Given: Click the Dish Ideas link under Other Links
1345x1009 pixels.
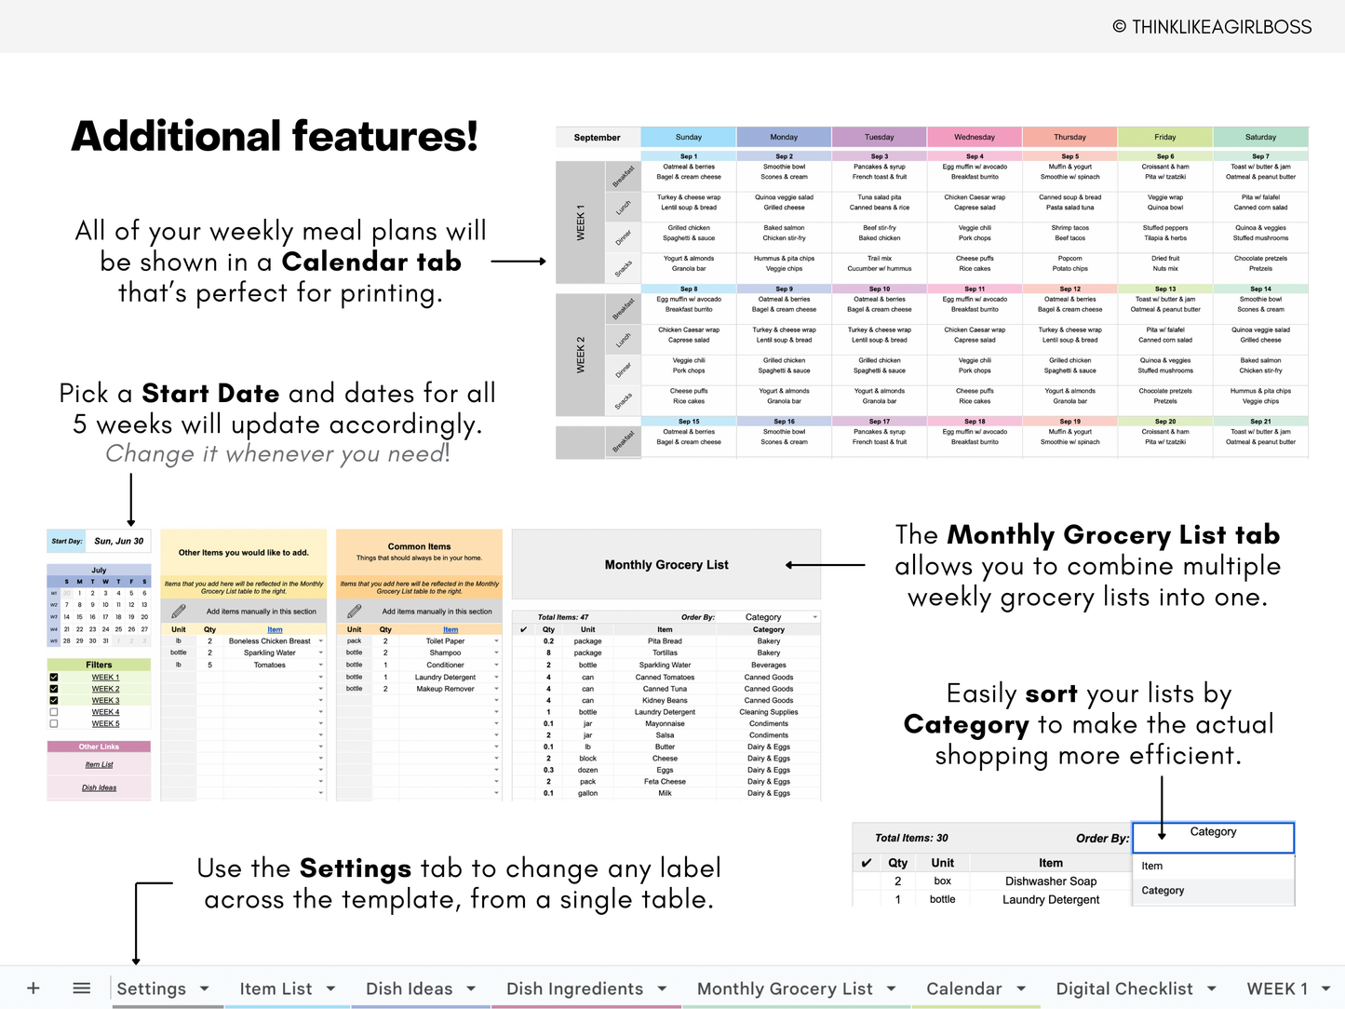Looking at the screenshot, I should (x=100, y=787).
